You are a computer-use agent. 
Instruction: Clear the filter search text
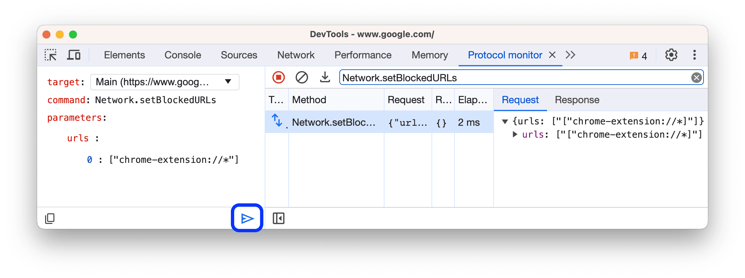(696, 77)
